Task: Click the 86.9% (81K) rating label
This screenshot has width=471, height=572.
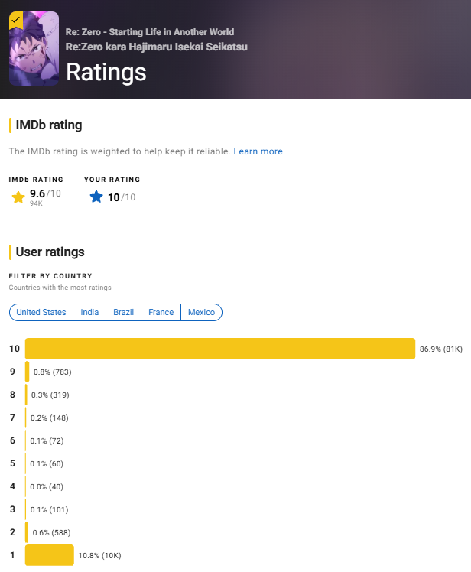Action: point(440,349)
